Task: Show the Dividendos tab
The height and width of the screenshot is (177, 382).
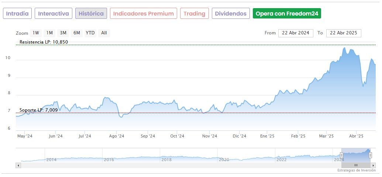Action: tap(231, 14)
